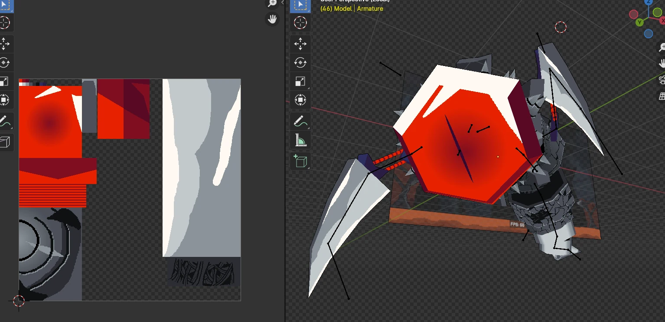Toggle the camera view button
Screen dimensions: 665x322
click(x=662, y=80)
